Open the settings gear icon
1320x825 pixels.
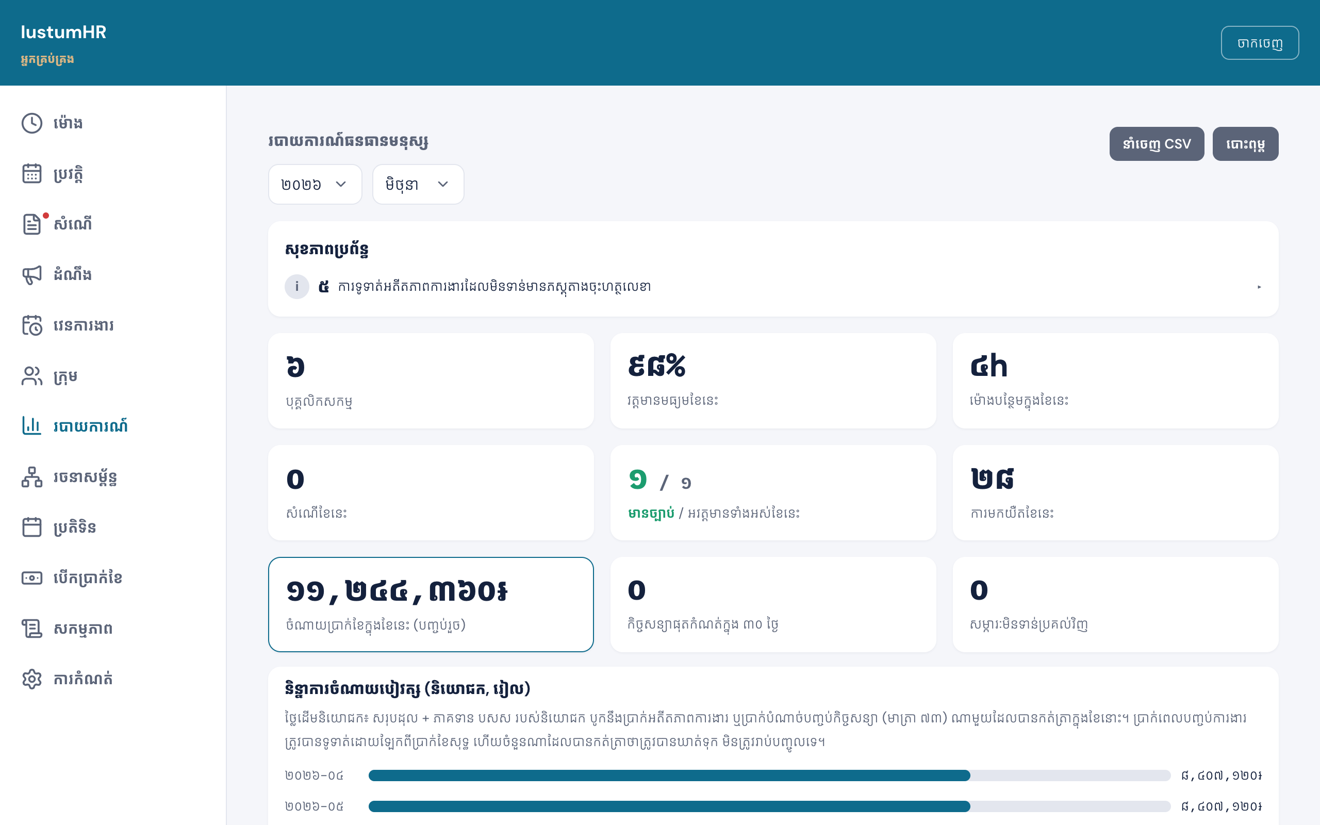coord(31,679)
